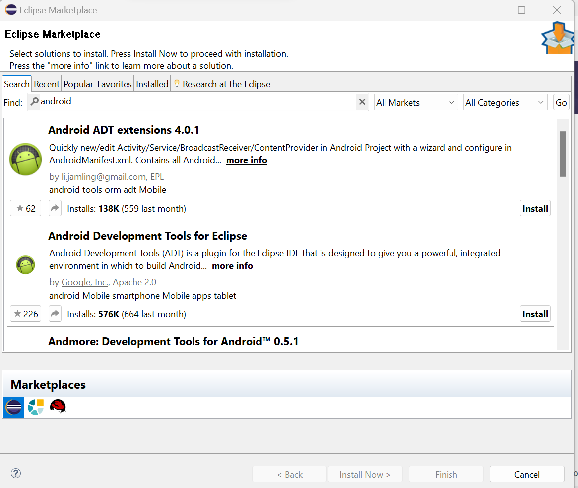Click the Go search button

point(561,102)
